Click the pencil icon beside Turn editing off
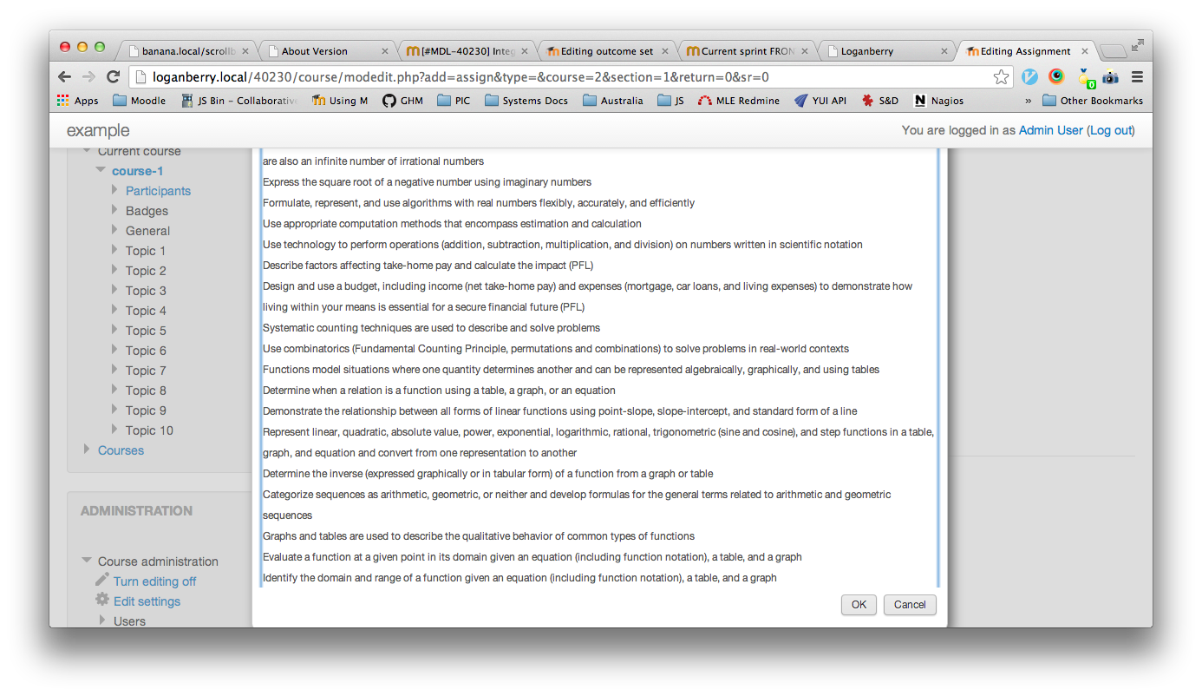 (102, 580)
